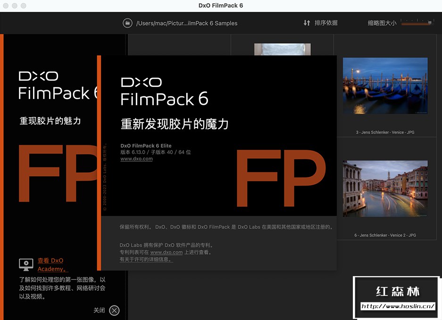Click file name 3 - Jens Schlenker - Venice - JPG
The height and width of the screenshot is (320, 442).
tap(385, 132)
